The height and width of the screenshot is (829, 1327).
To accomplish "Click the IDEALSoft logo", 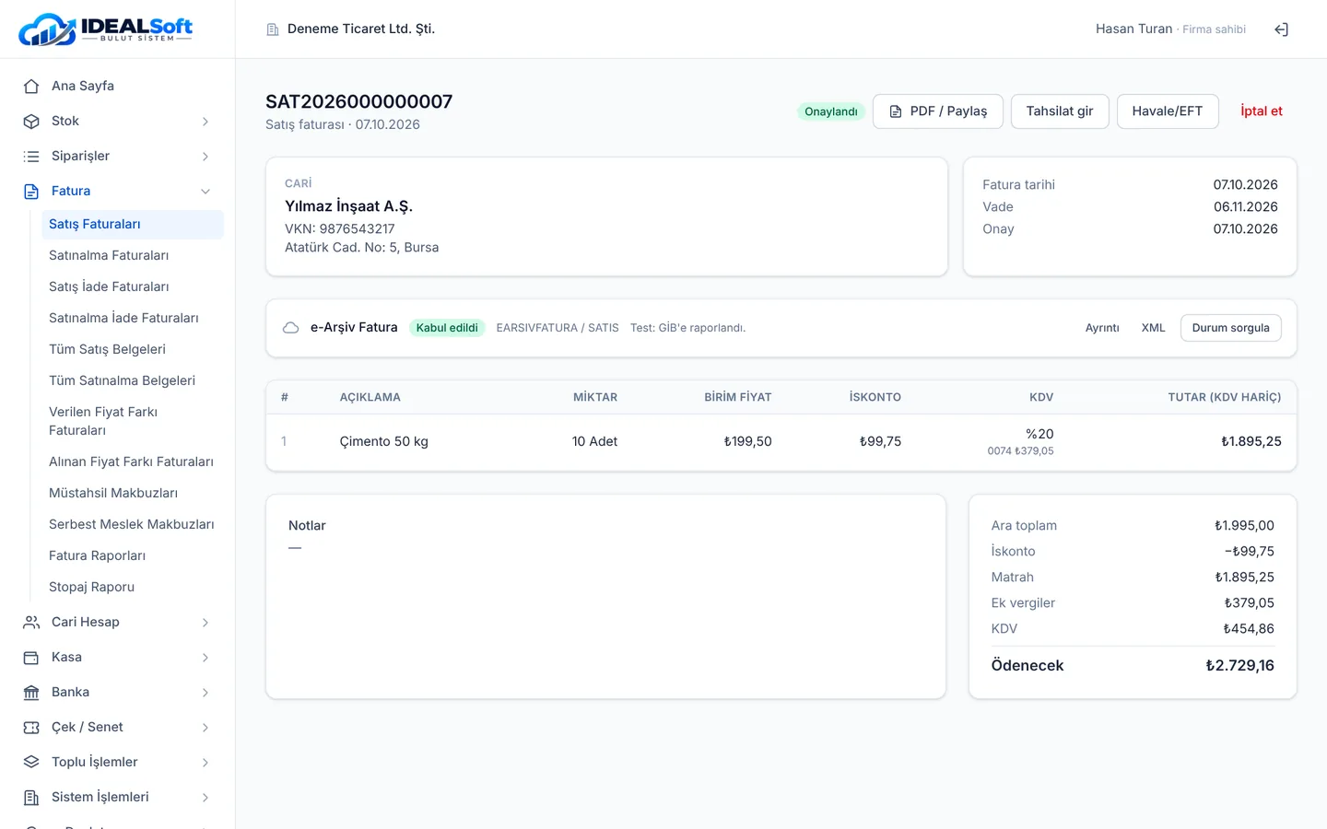I will 106,29.
